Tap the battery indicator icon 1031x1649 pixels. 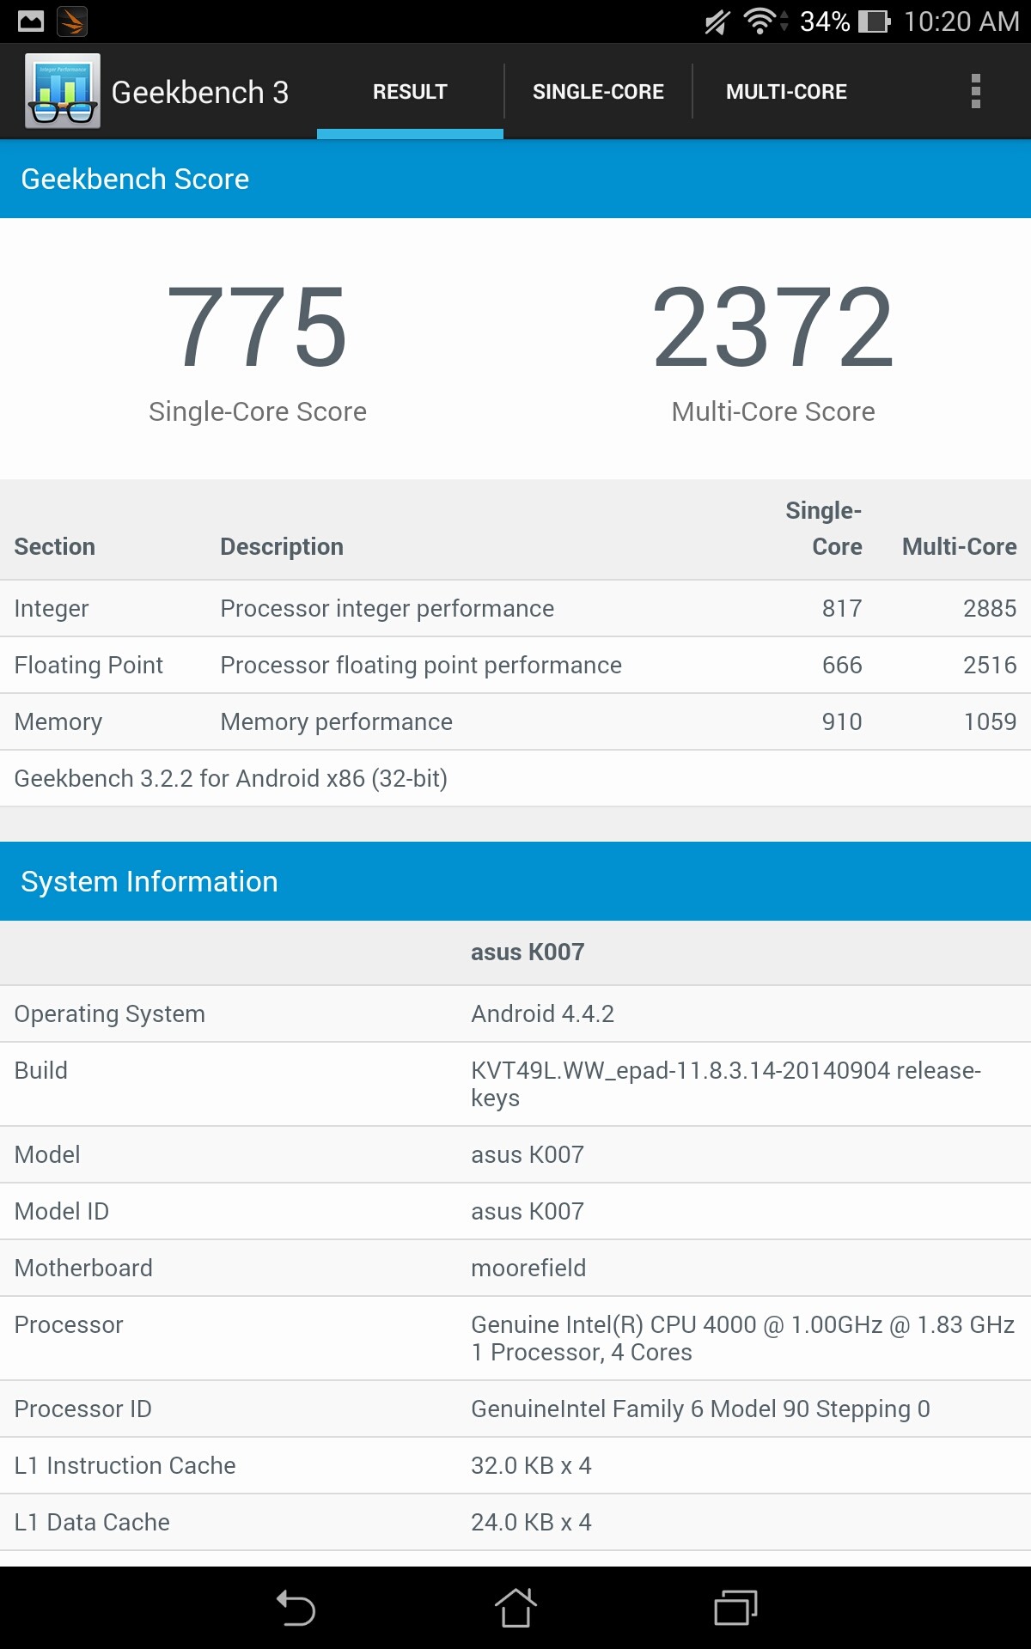point(875,21)
